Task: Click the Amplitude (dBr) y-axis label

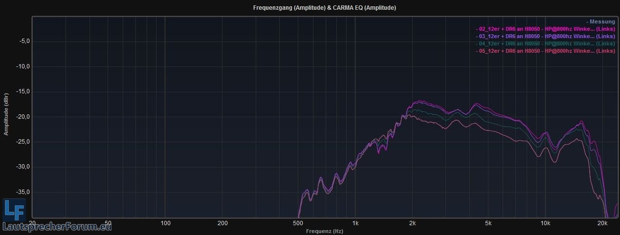Action: 6,115
